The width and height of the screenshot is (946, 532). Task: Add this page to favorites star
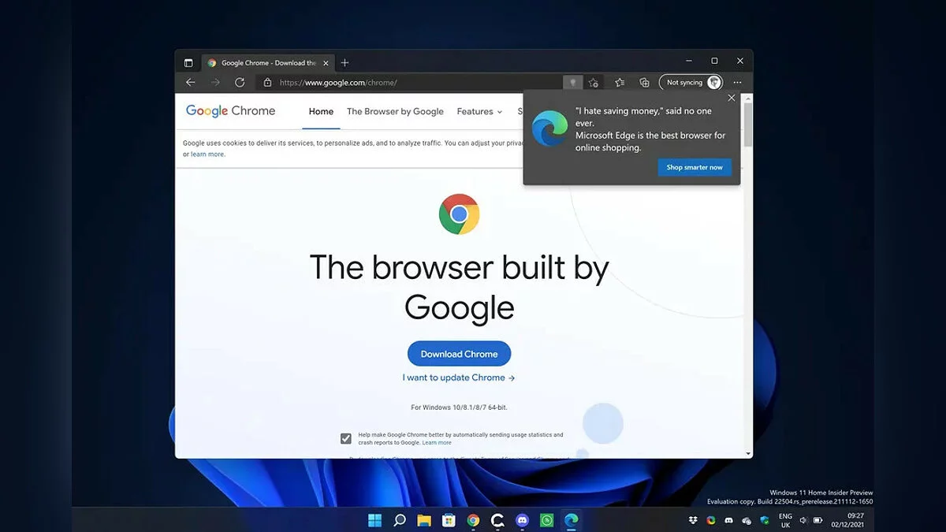pos(594,82)
